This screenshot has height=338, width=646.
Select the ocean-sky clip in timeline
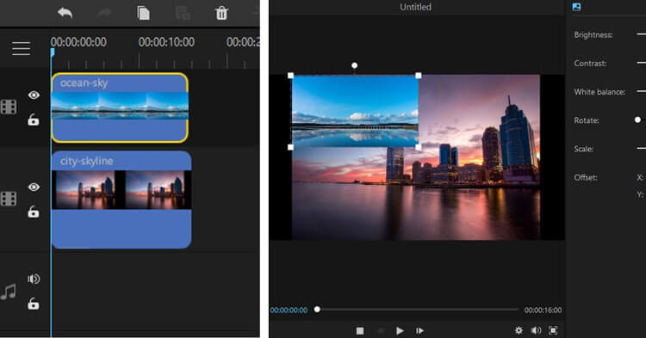coord(120,108)
